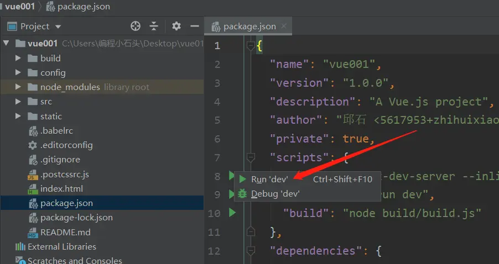Select package.json in project tree

pyautogui.click(x=102, y=203)
